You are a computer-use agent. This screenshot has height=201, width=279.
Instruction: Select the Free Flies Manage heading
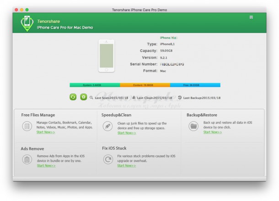click(38, 115)
